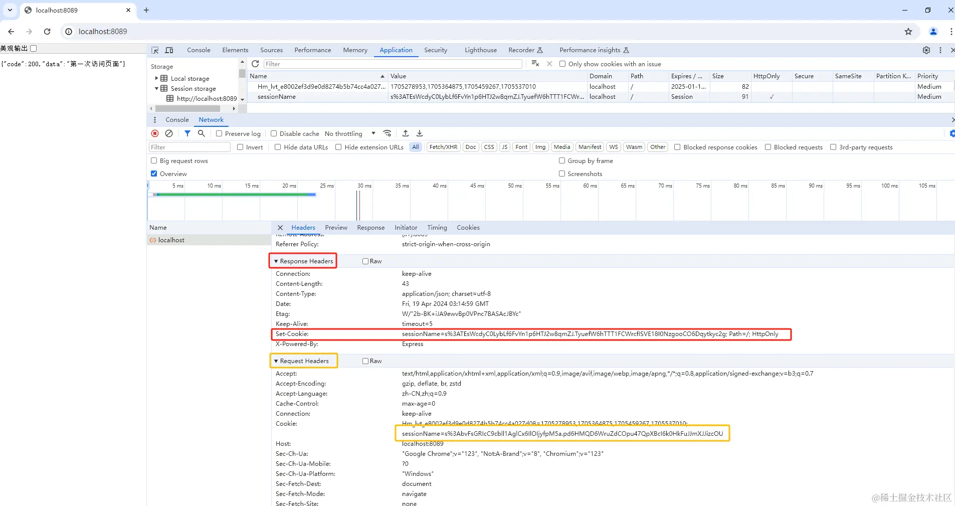The image size is (955, 506).
Task: View site information icon in address bar
Action: [69, 32]
